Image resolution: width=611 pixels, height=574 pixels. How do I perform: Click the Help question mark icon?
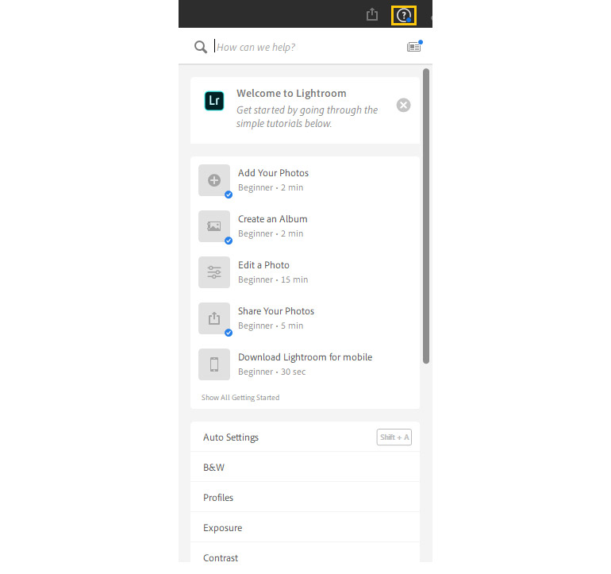point(405,14)
